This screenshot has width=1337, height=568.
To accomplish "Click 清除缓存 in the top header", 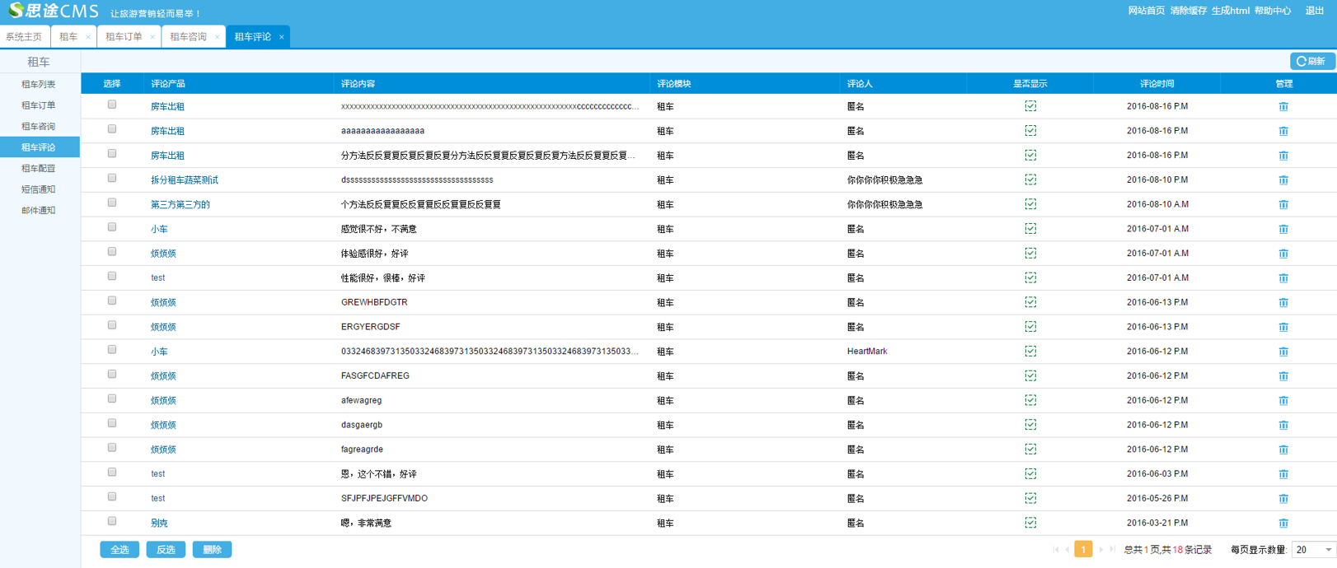I will pyautogui.click(x=1188, y=11).
